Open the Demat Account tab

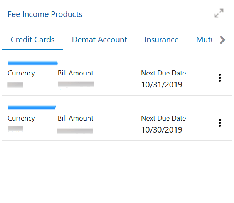point(99,40)
